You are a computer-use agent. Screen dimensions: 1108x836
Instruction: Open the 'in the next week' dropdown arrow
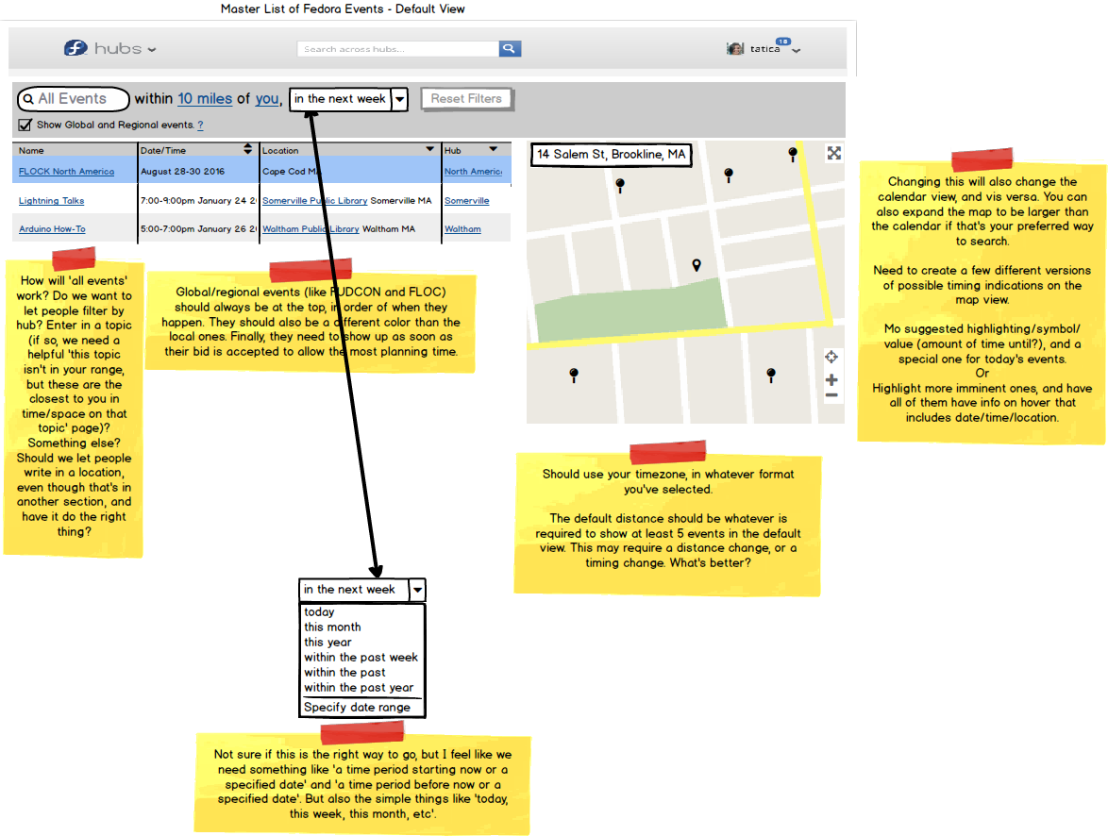coord(400,100)
